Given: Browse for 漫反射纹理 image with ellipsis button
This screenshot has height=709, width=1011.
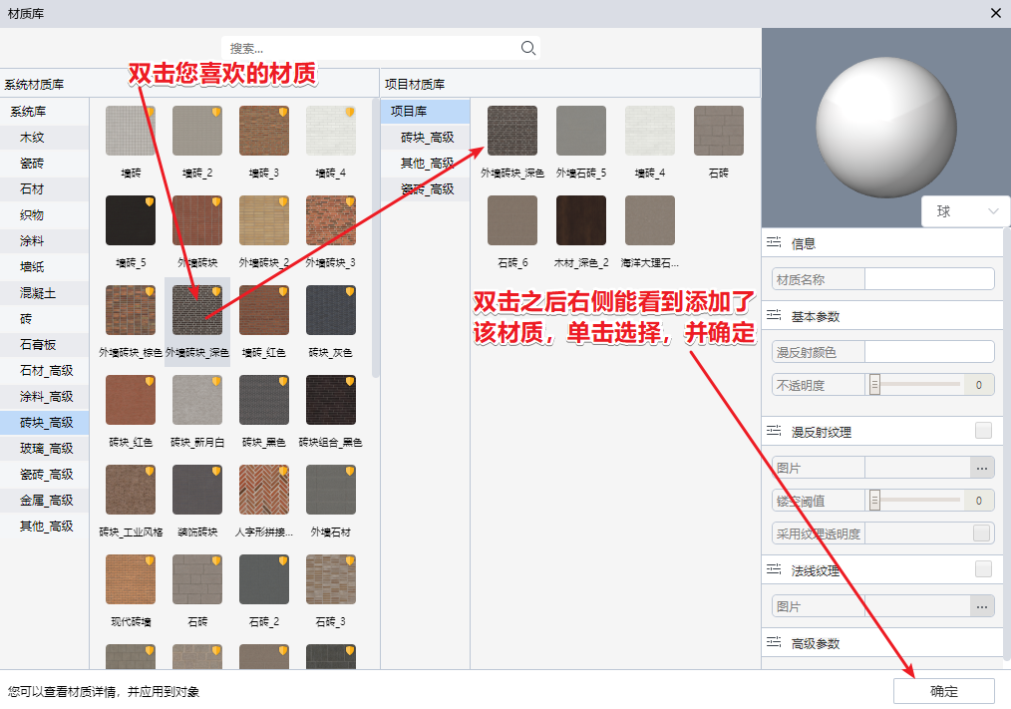Looking at the screenshot, I should (982, 468).
